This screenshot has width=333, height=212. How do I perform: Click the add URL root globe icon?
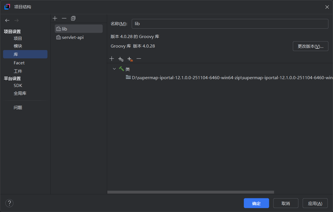pos(121,59)
